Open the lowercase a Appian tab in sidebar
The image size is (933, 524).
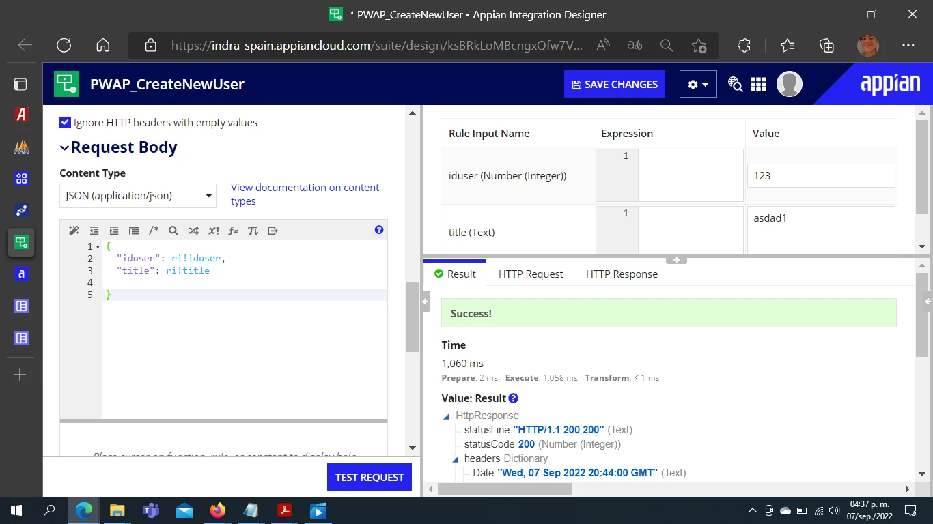click(21, 274)
